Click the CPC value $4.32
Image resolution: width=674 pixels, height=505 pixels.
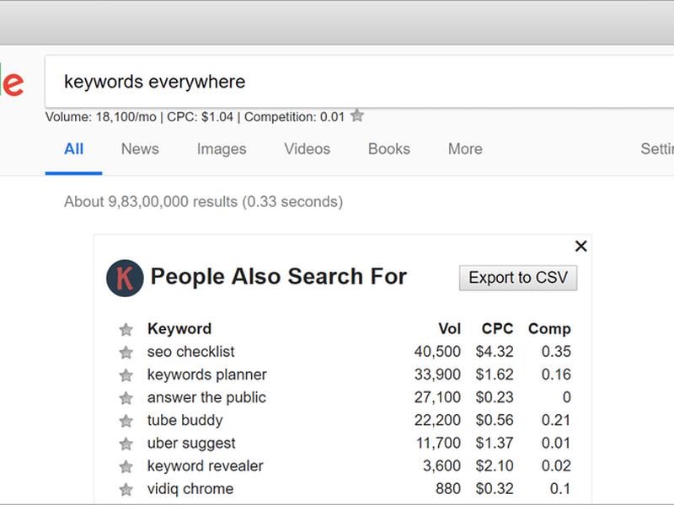tap(495, 352)
